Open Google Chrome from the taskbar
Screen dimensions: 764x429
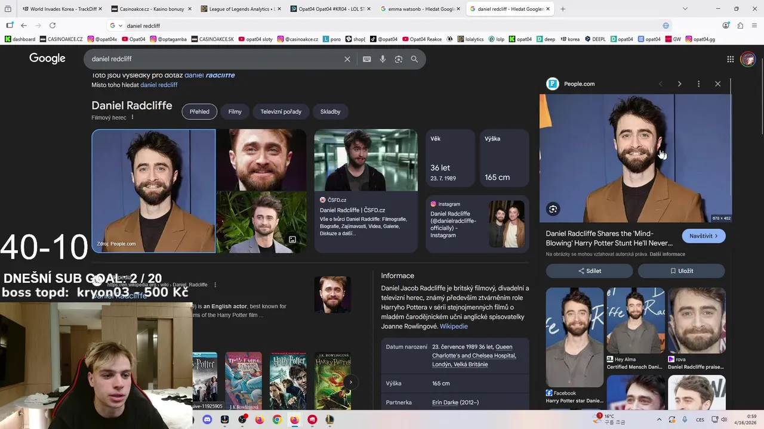[277, 419]
